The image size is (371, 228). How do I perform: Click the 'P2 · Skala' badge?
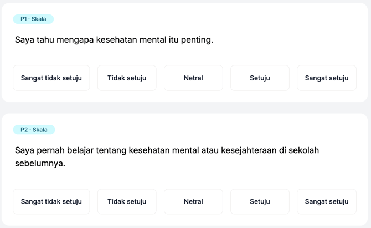point(34,130)
